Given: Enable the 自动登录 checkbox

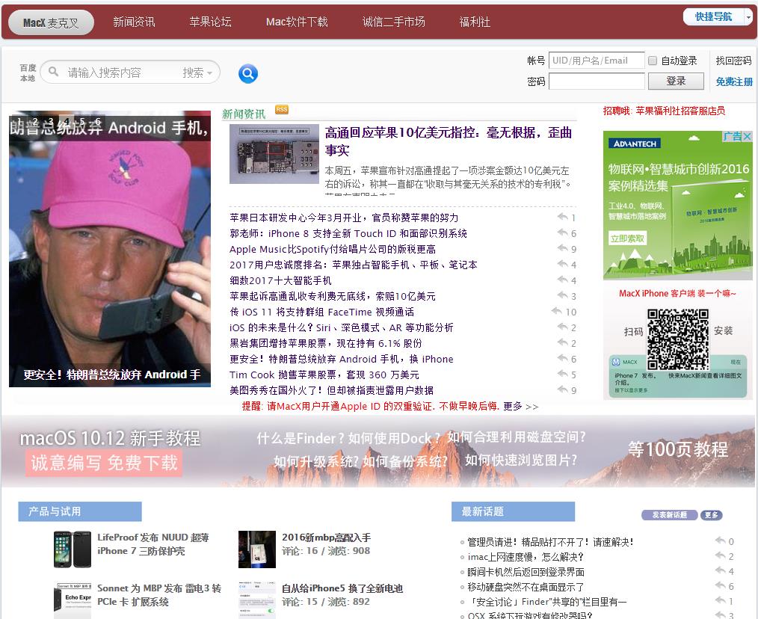Looking at the screenshot, I should pos(653,61).
